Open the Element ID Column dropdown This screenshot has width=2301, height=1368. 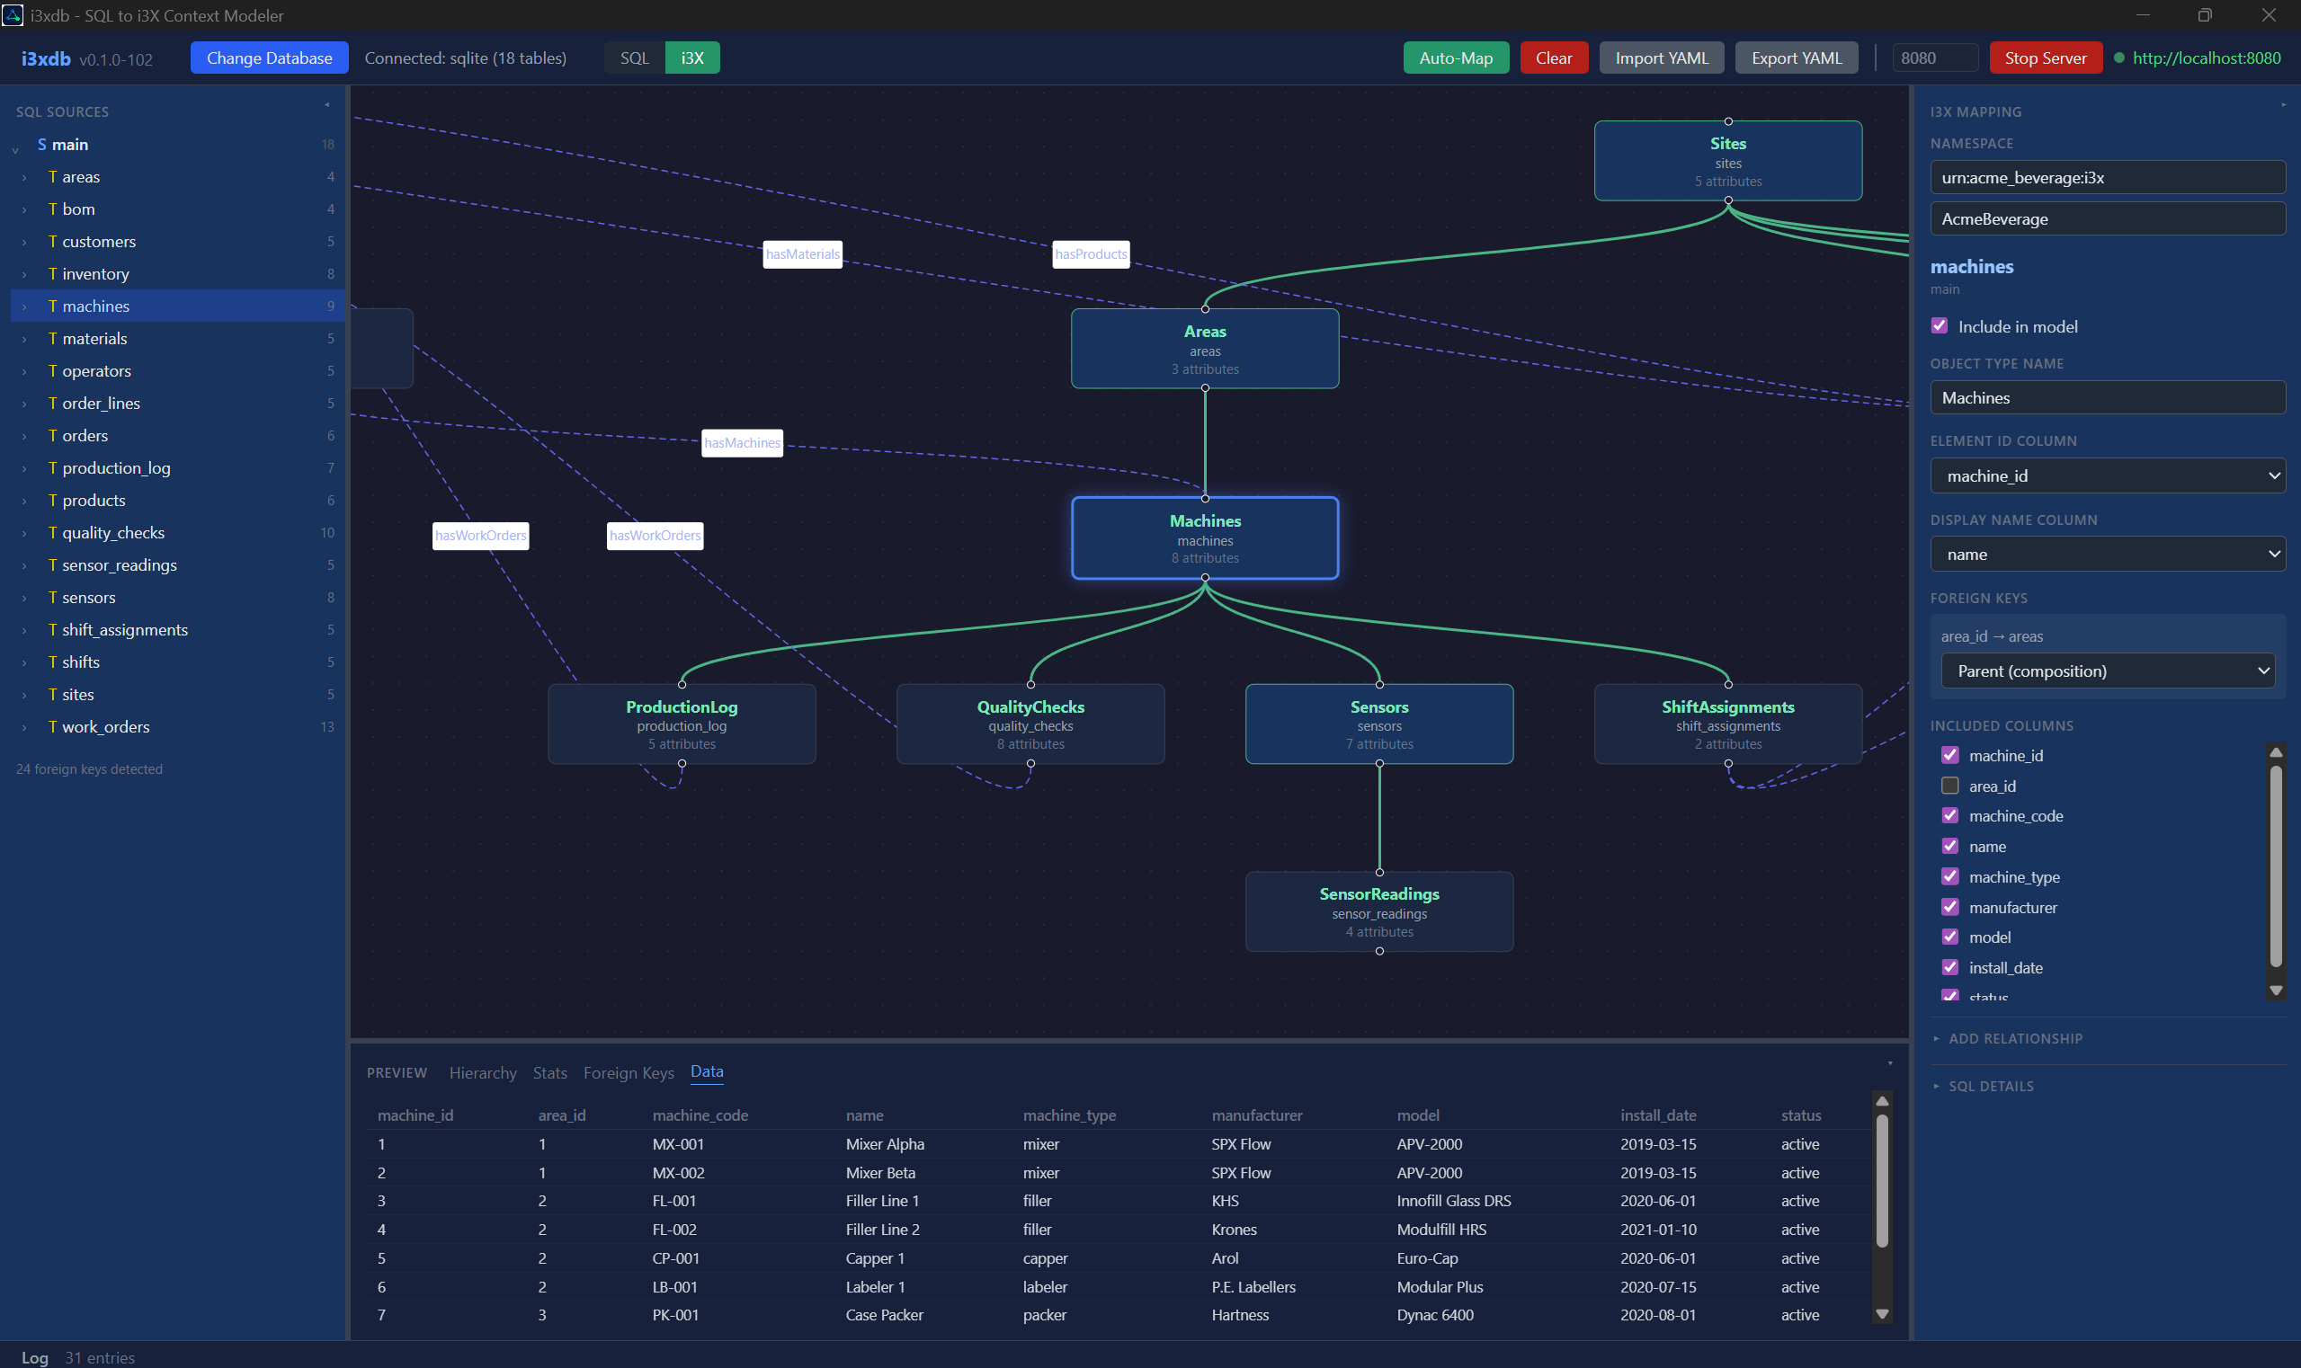tap(2107, 475)
